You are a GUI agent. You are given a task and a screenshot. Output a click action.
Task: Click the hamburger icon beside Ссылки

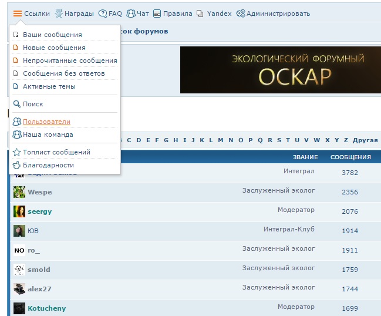[x=18, y=14]
